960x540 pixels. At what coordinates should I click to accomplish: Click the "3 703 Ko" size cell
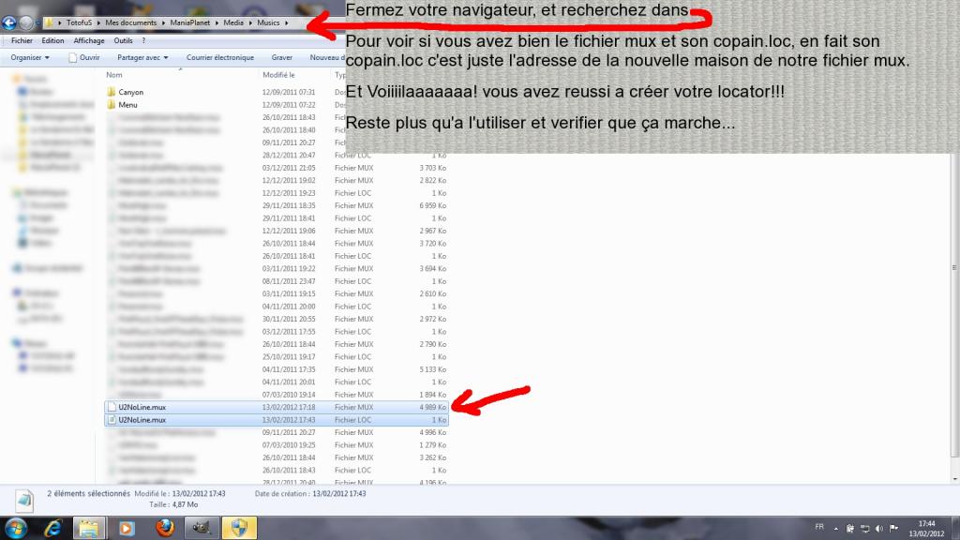pyautogui.click(x=432, y=168)
